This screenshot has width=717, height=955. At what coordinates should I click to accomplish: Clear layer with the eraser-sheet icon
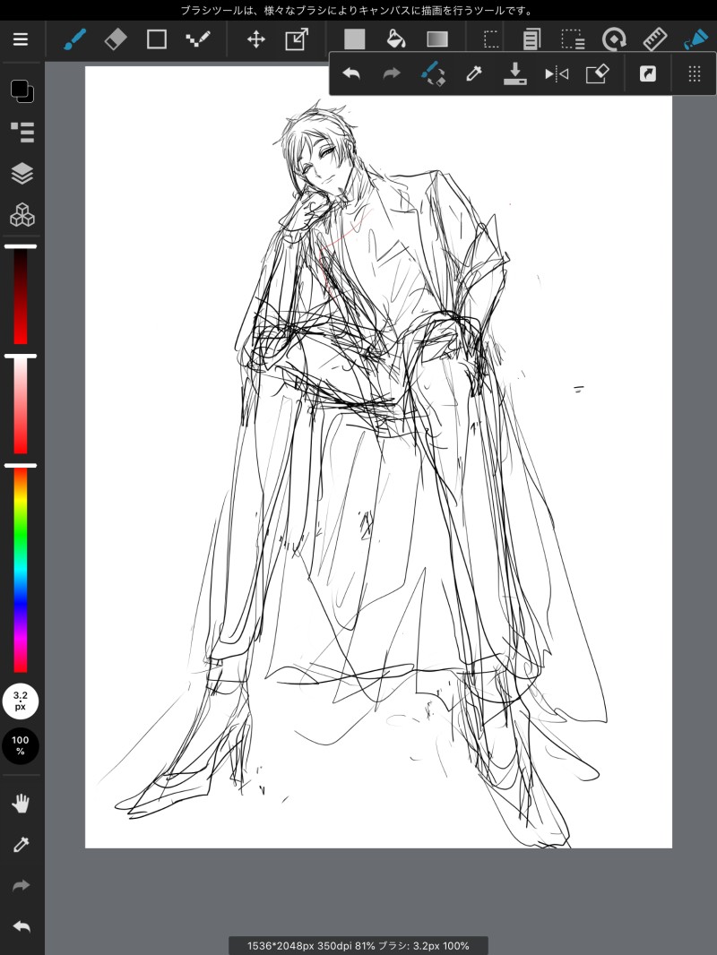(x=597, y=73)
